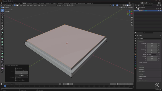The height and width of the screenshot is (91, 162).
Task: Expand the Viewport Display section
Action: [x=143, y=76]
